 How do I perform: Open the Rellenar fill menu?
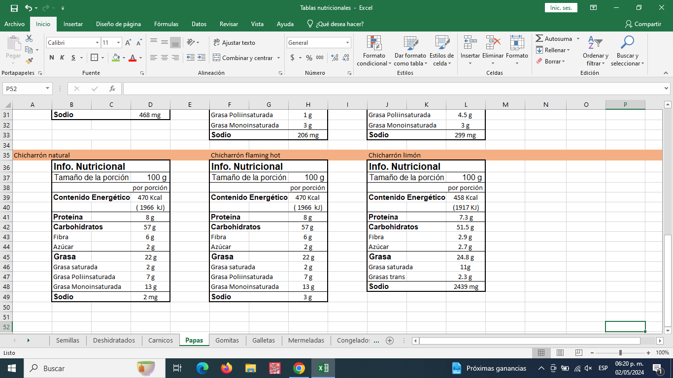tap(553, 50)
